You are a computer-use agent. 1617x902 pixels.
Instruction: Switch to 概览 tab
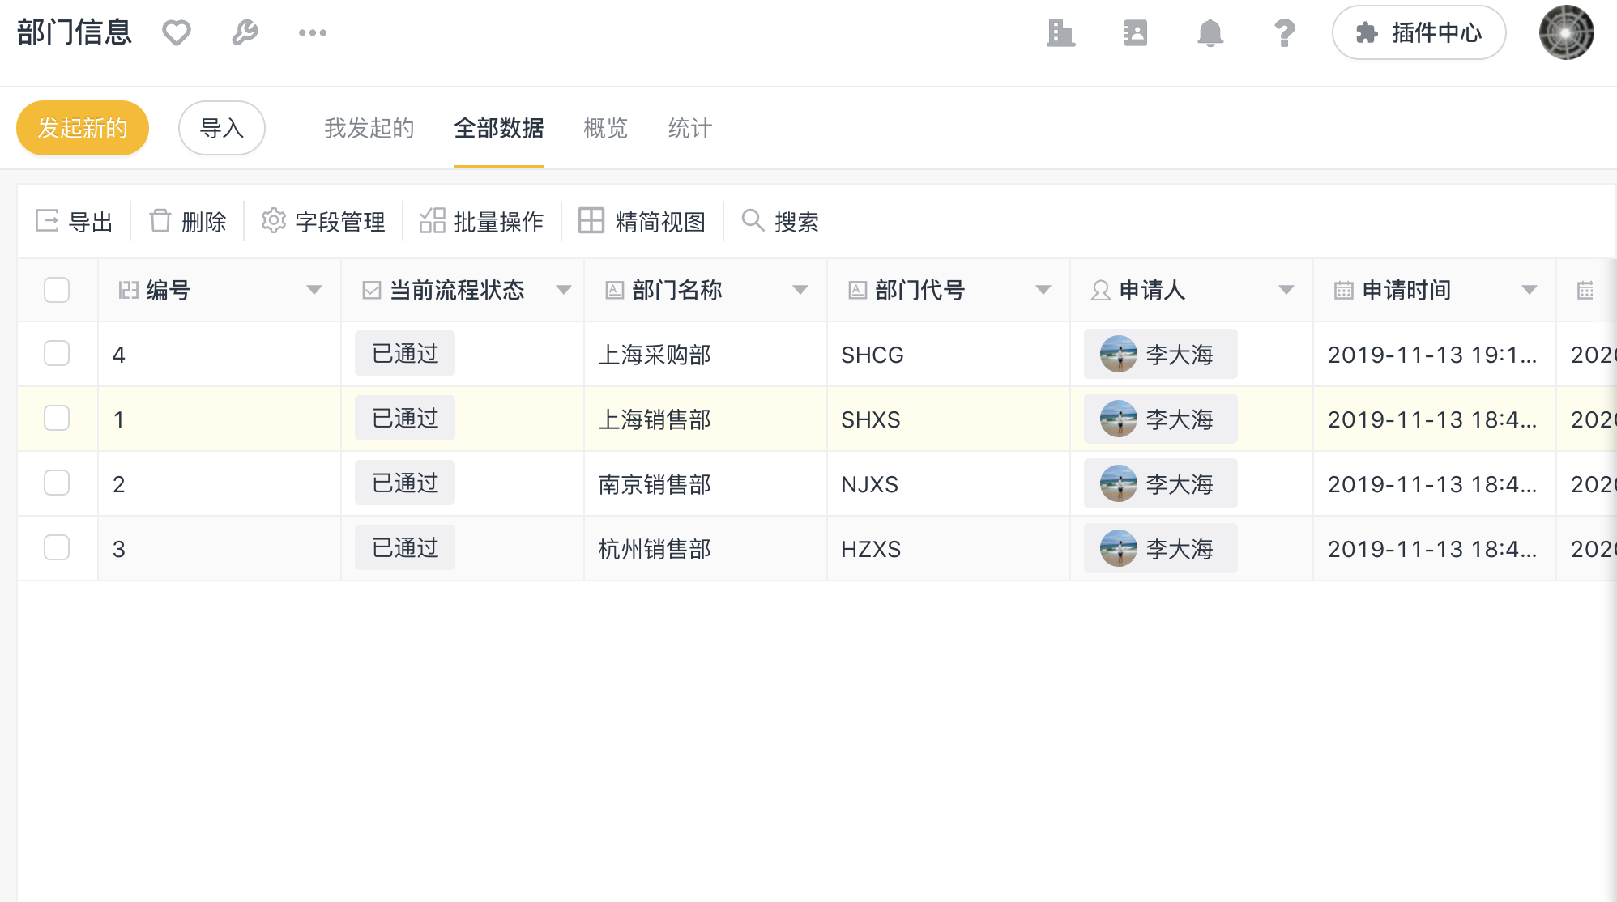tap(606, 128)
